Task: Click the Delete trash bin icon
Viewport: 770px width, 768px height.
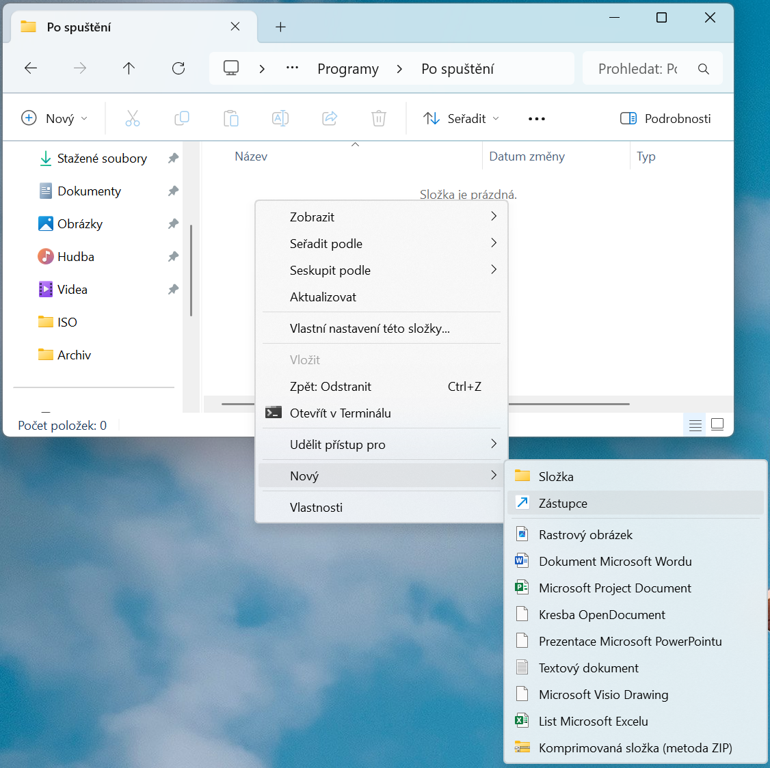Action: (x=379, y=118)
